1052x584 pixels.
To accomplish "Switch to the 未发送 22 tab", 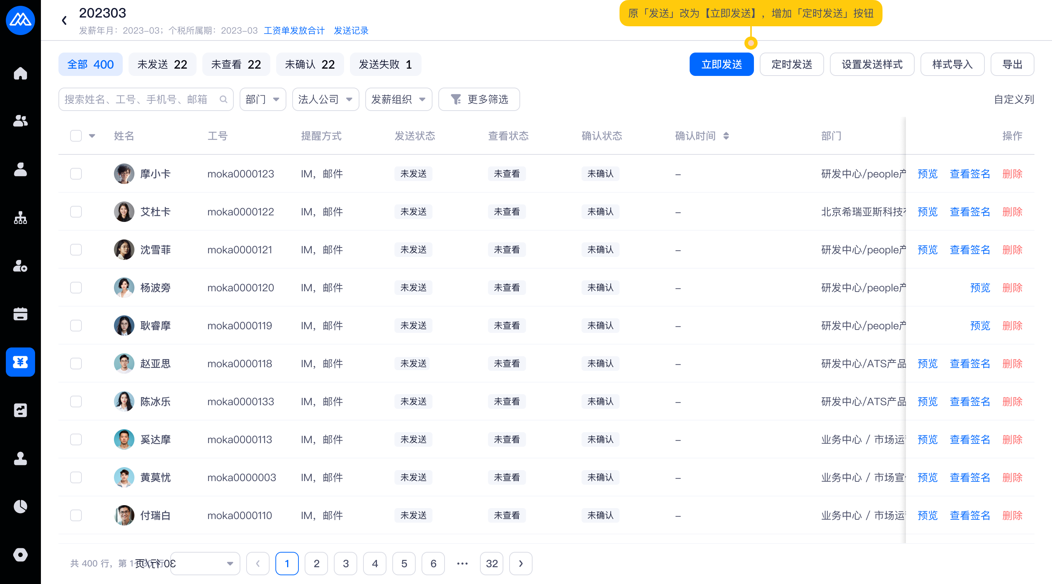I will [162, 65].
